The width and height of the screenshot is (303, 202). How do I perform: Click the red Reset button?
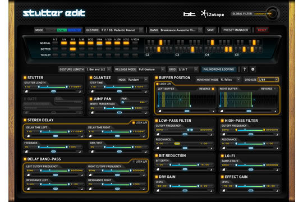(262, 30)
